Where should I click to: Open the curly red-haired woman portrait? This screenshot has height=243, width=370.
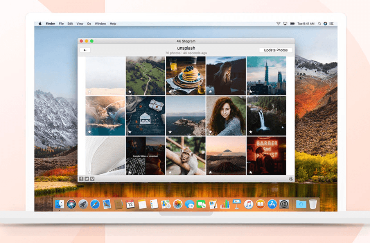[226, 116]
